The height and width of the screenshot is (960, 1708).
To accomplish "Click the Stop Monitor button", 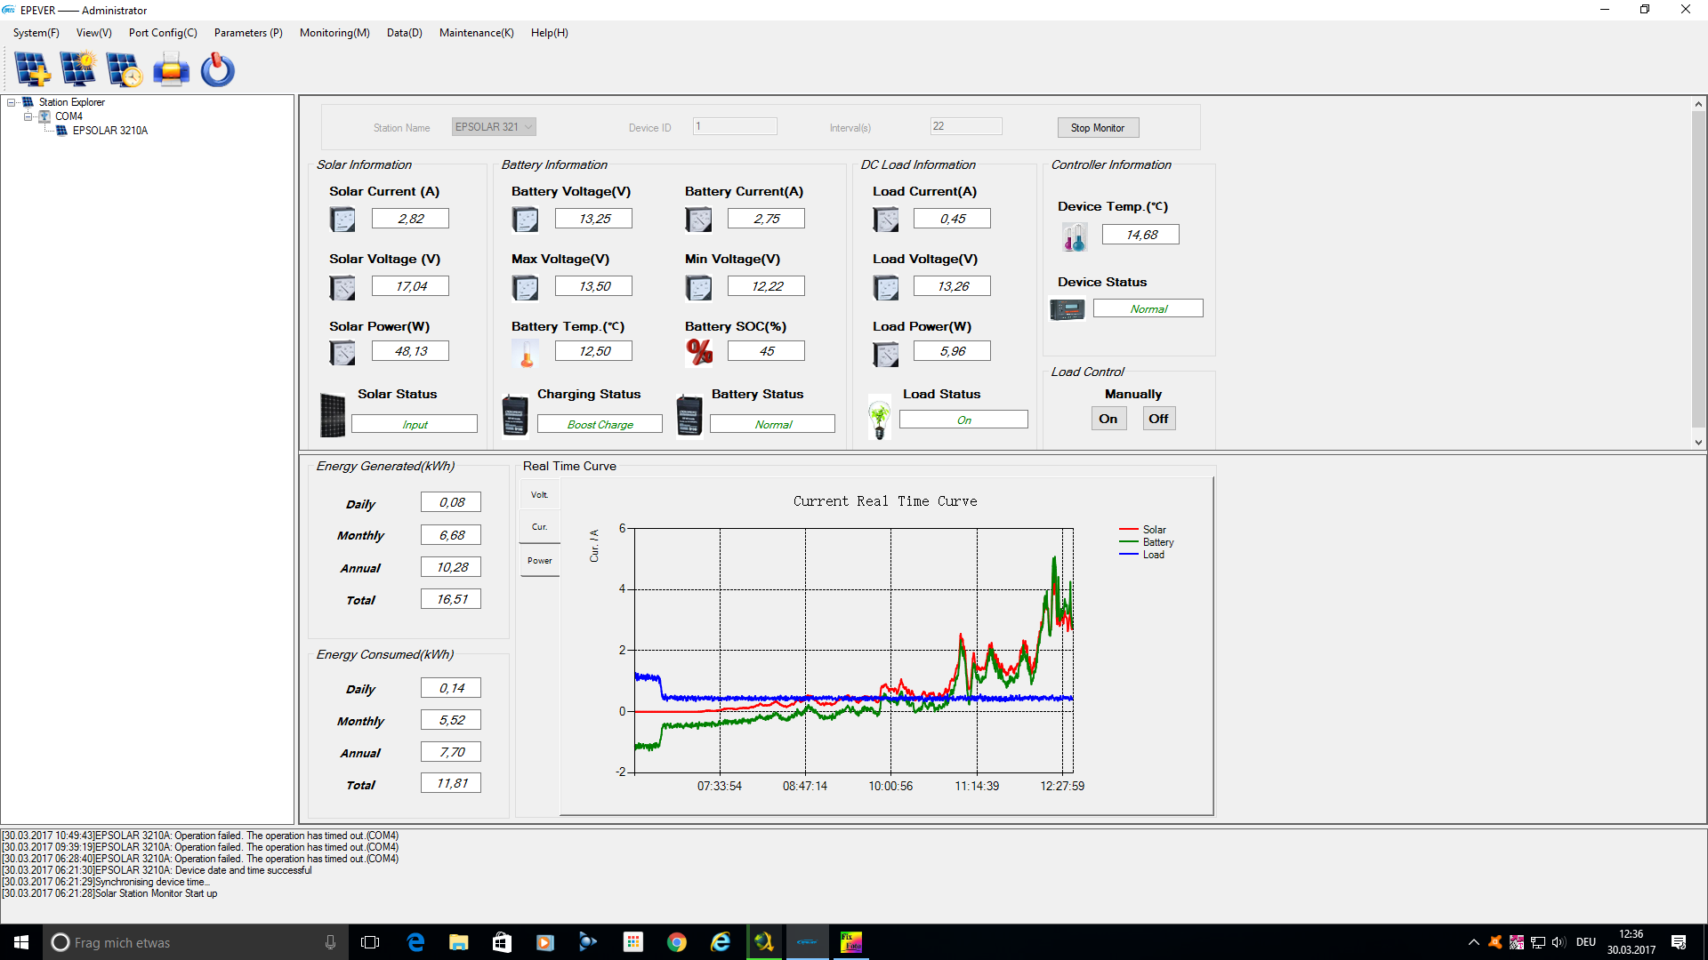I will (x=1098, y=128).
